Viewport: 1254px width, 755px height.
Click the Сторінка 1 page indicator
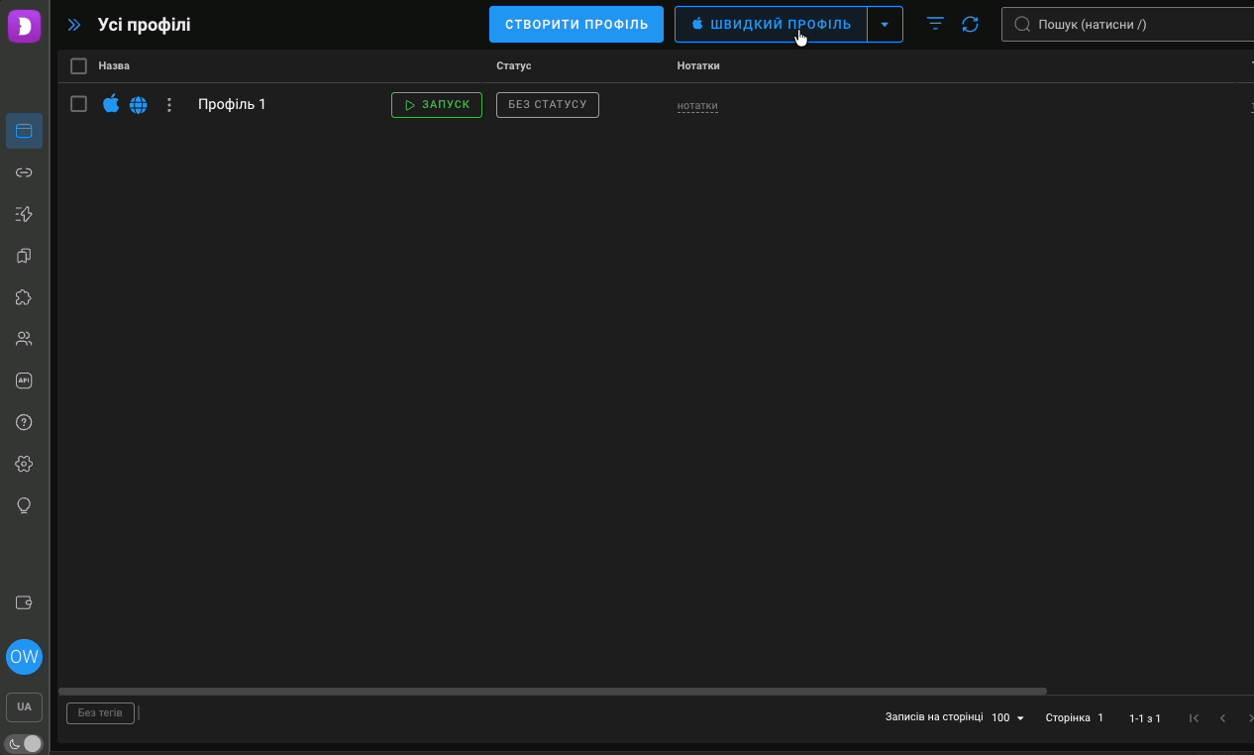point(1075,718)
